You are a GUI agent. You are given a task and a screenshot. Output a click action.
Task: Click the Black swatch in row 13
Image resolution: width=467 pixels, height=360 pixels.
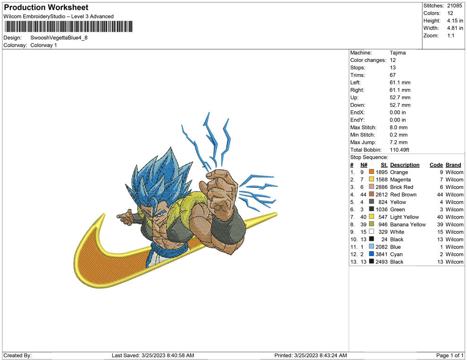[x=371, y=261]
